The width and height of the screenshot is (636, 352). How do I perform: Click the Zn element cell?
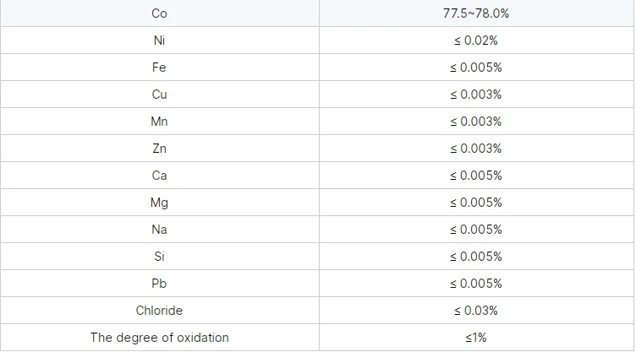click(159, 149)
